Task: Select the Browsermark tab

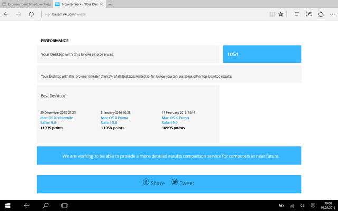Action: [x=79, y=4]
